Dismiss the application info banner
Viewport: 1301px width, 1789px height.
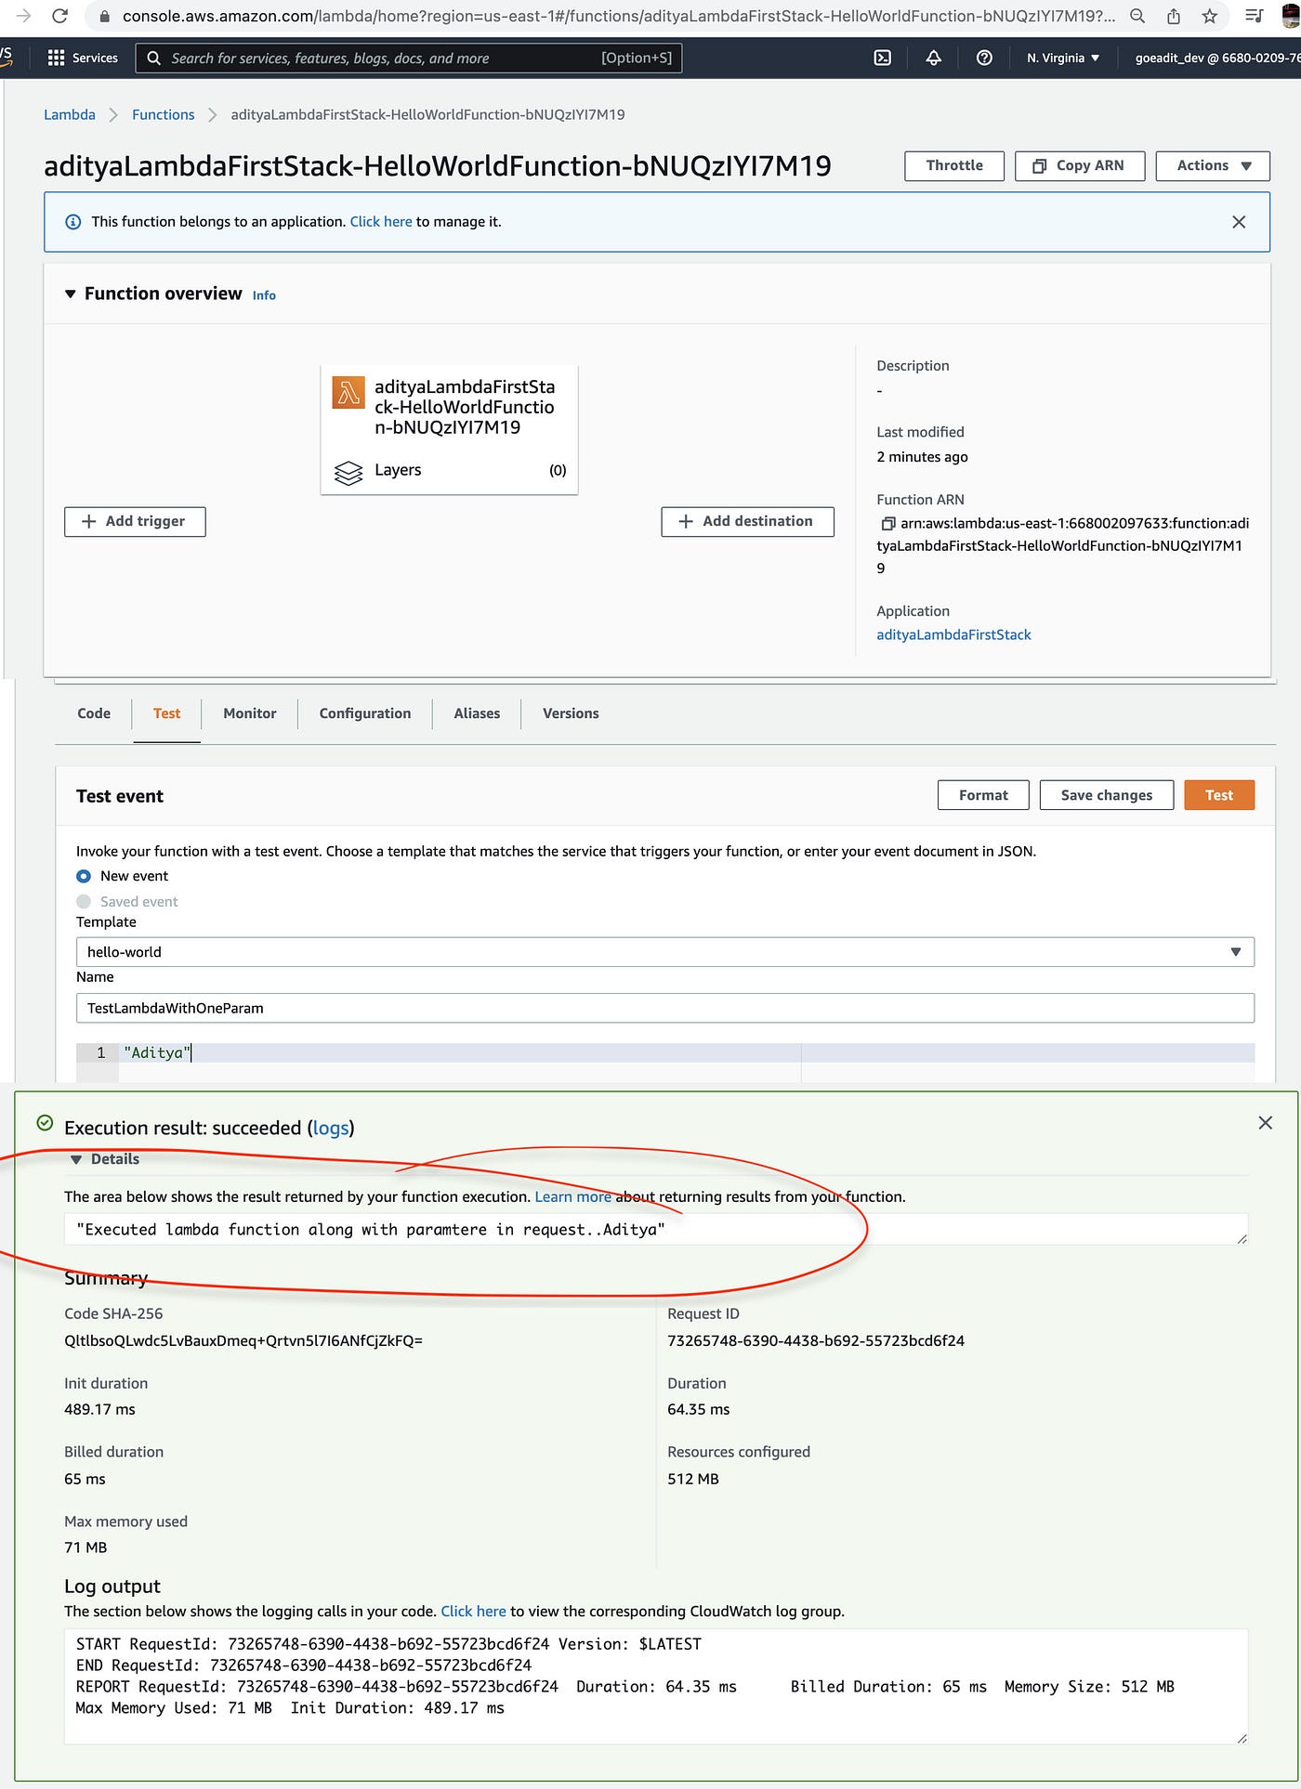click(x=1239, y=222)
